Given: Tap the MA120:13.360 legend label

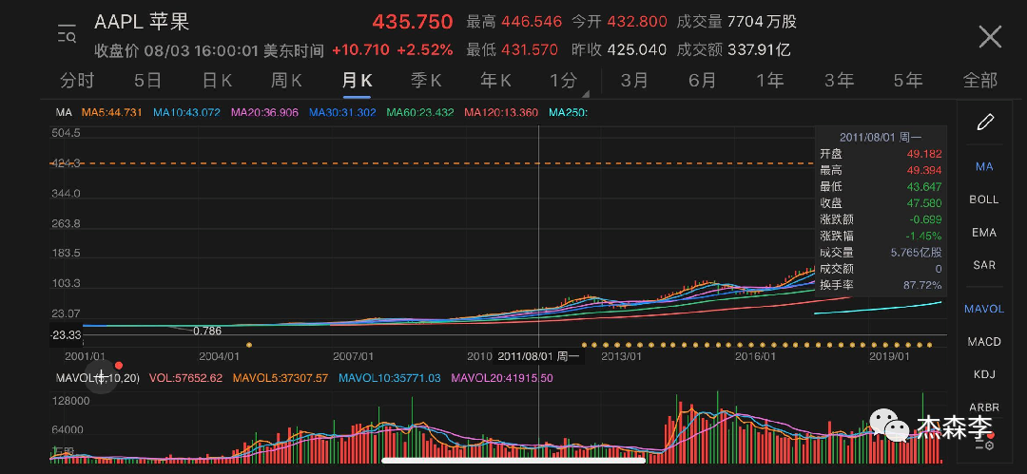Looking at the screenshot, I should point(501,113).
